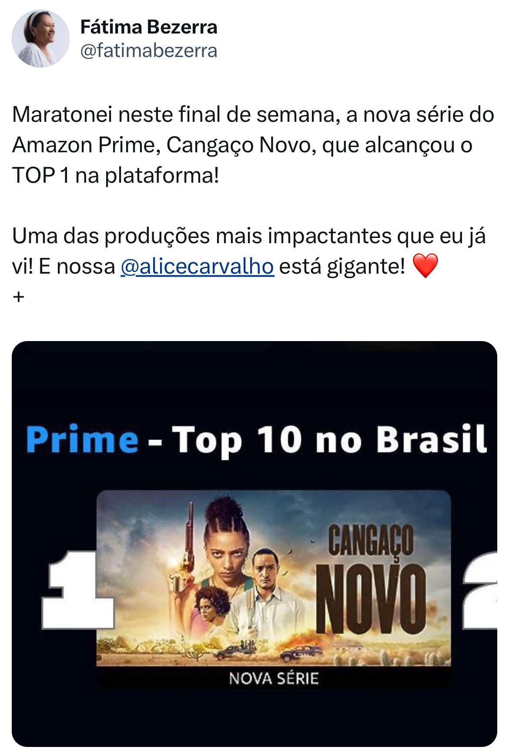The width and height of the screenshot is (509, 750).
Task: Click the partially visible rank number 2
Action: 480,590
